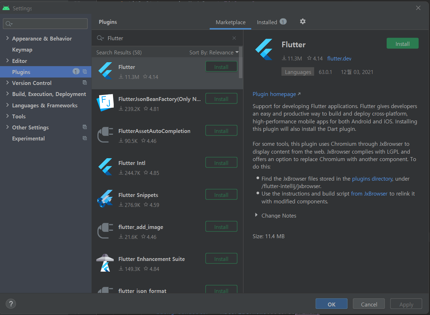Expand the Other Settings node
The height and width of the screenshot is (315, 430).
(7, 127)
